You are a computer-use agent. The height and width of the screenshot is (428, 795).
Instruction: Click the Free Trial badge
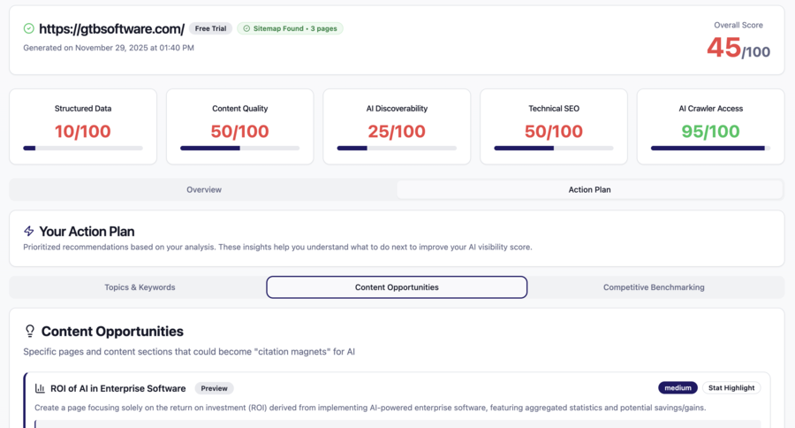coord(210,28)
